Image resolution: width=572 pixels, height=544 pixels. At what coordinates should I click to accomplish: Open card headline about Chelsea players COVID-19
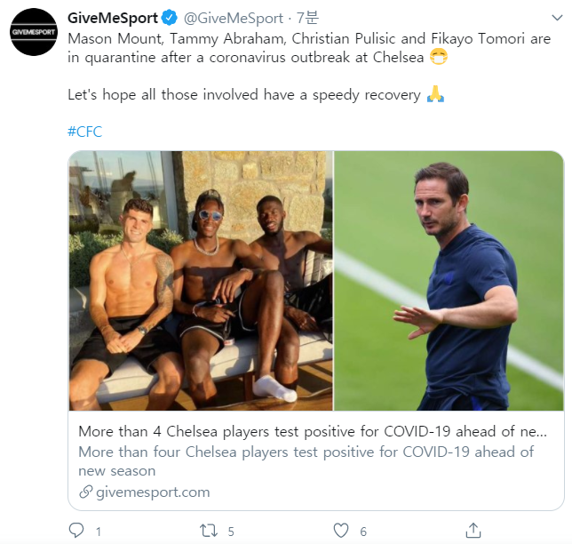click(312, 431)
